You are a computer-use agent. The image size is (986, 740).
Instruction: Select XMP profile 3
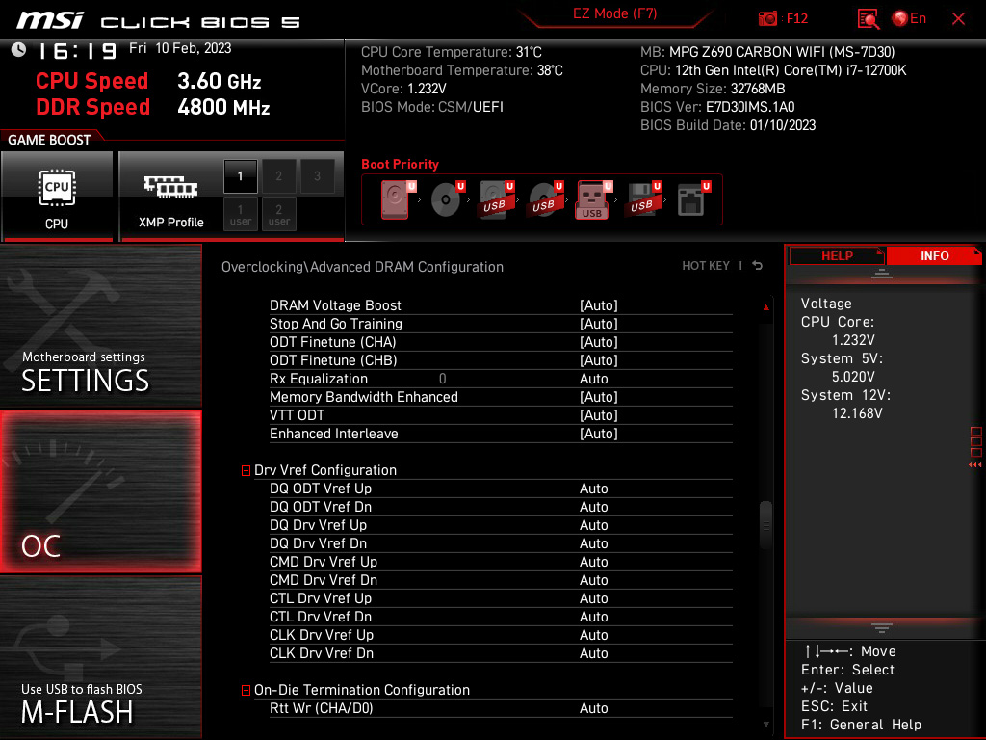pos(317,176)
